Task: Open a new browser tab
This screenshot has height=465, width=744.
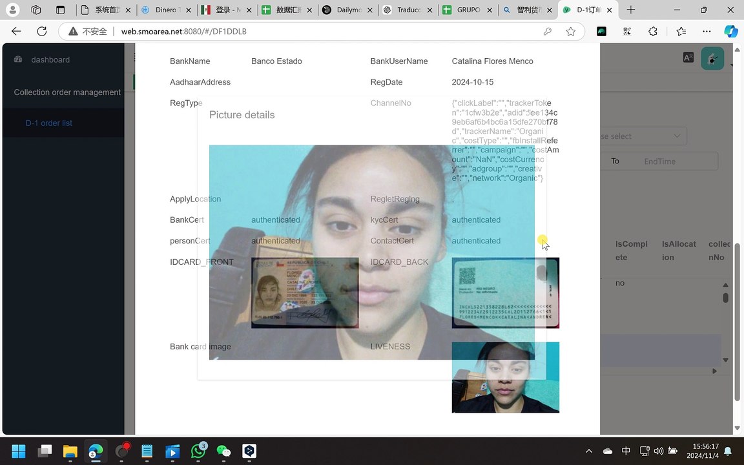Action: (x=630, y=10)
